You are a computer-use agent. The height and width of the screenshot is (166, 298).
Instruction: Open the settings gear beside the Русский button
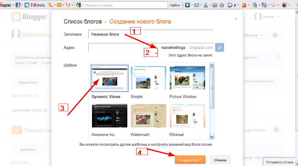pos(275,35)
